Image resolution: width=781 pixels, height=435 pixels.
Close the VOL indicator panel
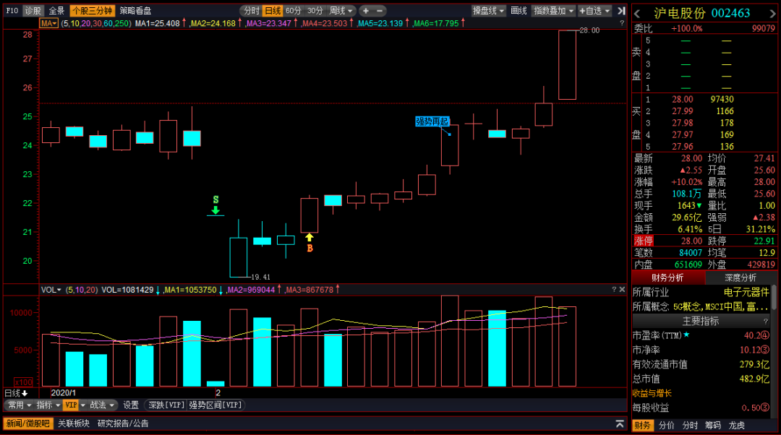(x=622, y=289)
